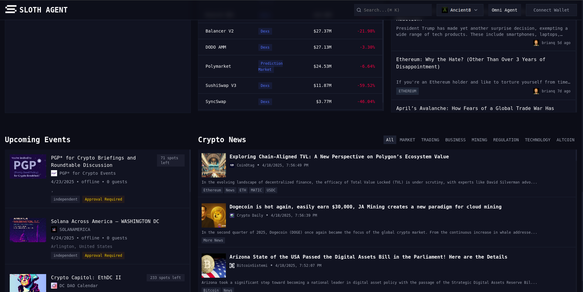Click the -59.52% change for SushiSwap V3
This screenshot has width=583, height=292.
point(366,85)
